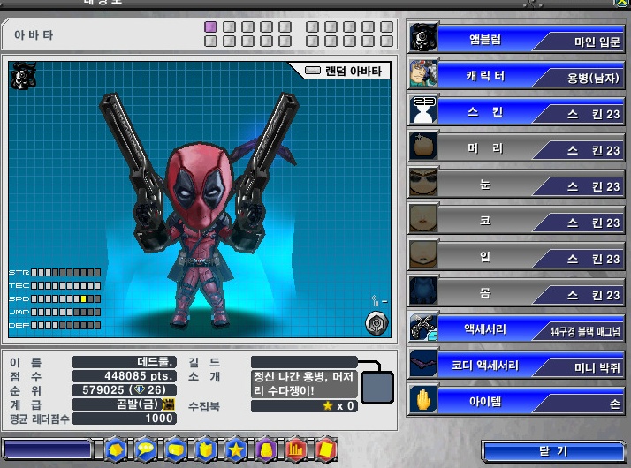Click the round zoom icon in the avatar preview
The width and height of the screenshot is (631, 468).
pos(376,323)
